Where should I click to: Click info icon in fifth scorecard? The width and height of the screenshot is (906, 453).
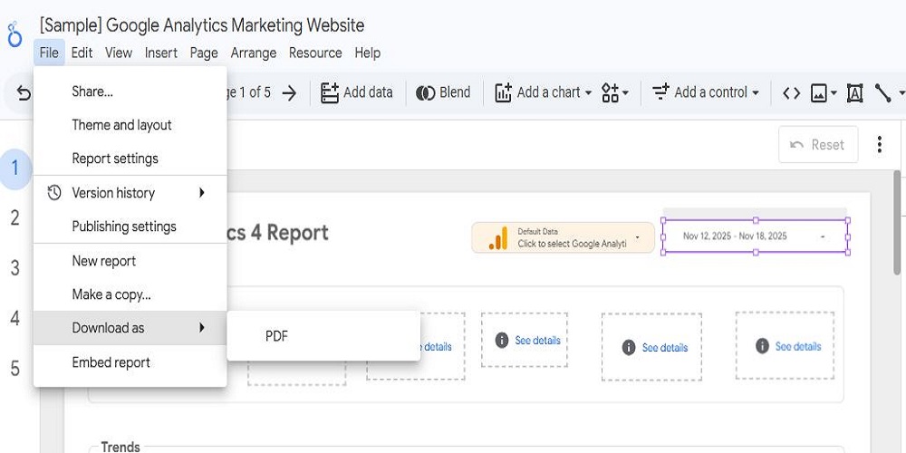(x=762, y=346)
